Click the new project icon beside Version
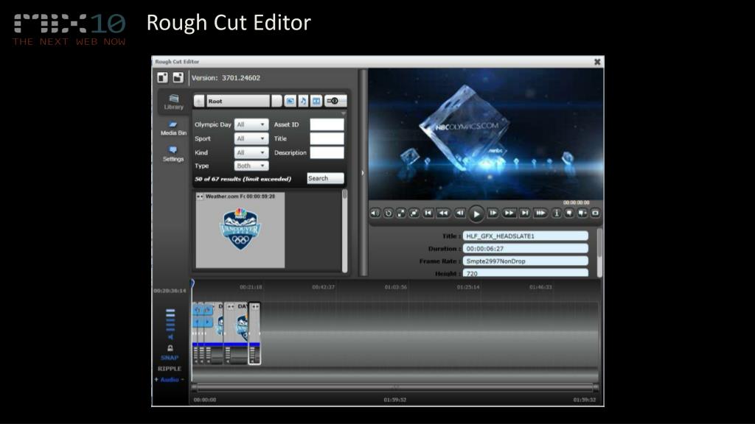 click(162, 77)
